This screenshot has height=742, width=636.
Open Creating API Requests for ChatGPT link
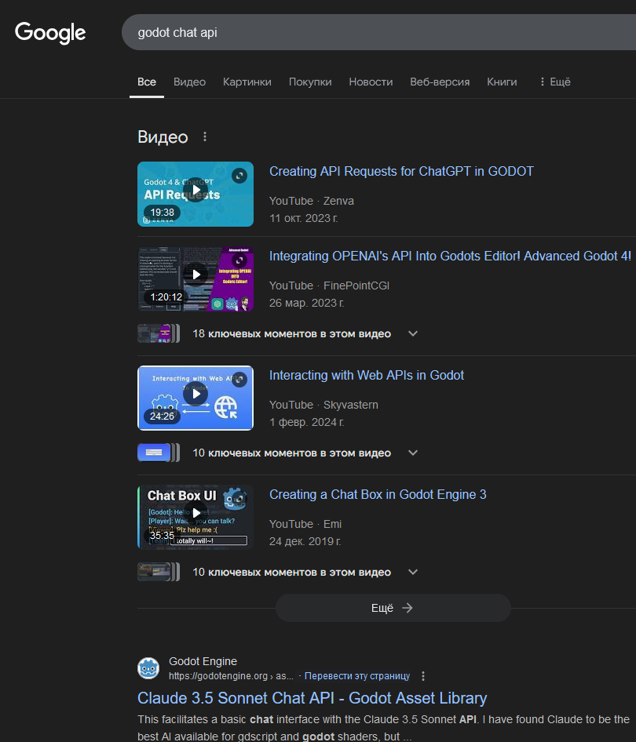coord(401,171)
